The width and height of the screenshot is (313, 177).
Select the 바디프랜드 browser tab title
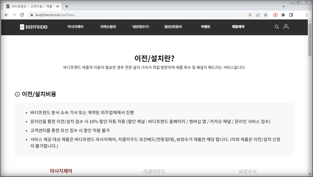[32, 6]
